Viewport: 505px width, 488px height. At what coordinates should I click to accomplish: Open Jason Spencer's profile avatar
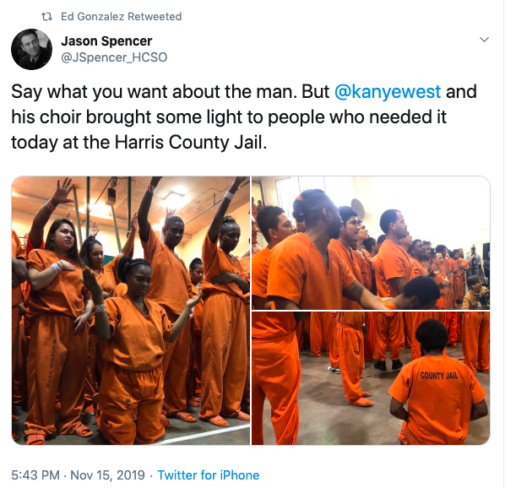coord(31,49)
